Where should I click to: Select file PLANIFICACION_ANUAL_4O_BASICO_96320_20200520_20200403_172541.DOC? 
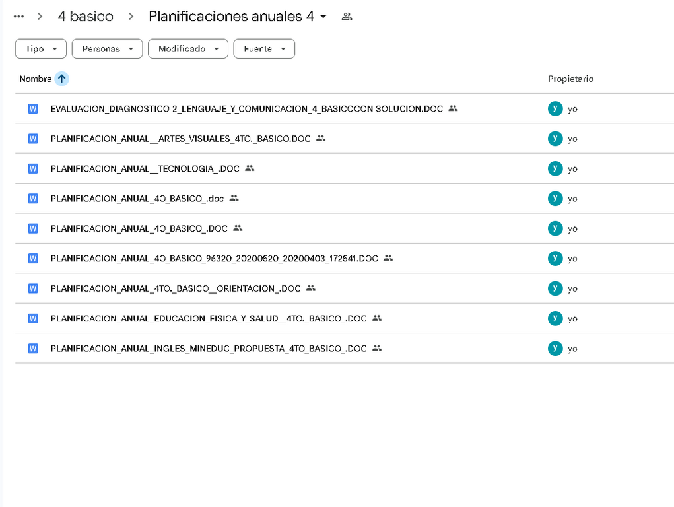tap(214, 259)
